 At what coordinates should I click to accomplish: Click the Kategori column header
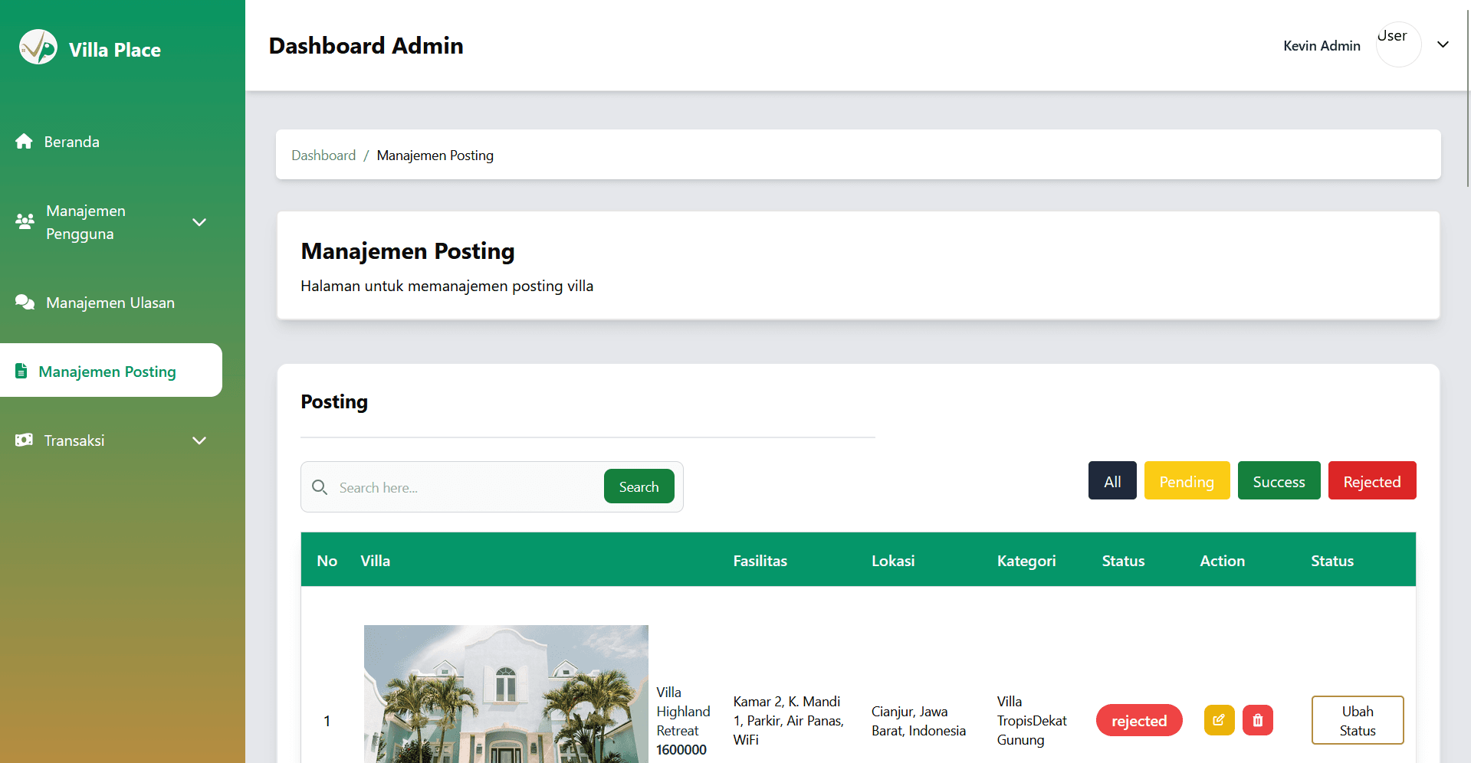[x=1026, y=561]
